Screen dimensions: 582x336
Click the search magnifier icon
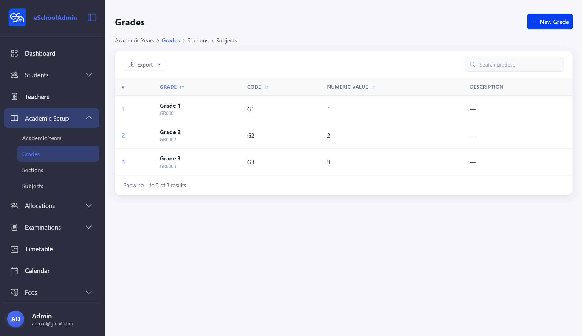(x=472, y=65)
